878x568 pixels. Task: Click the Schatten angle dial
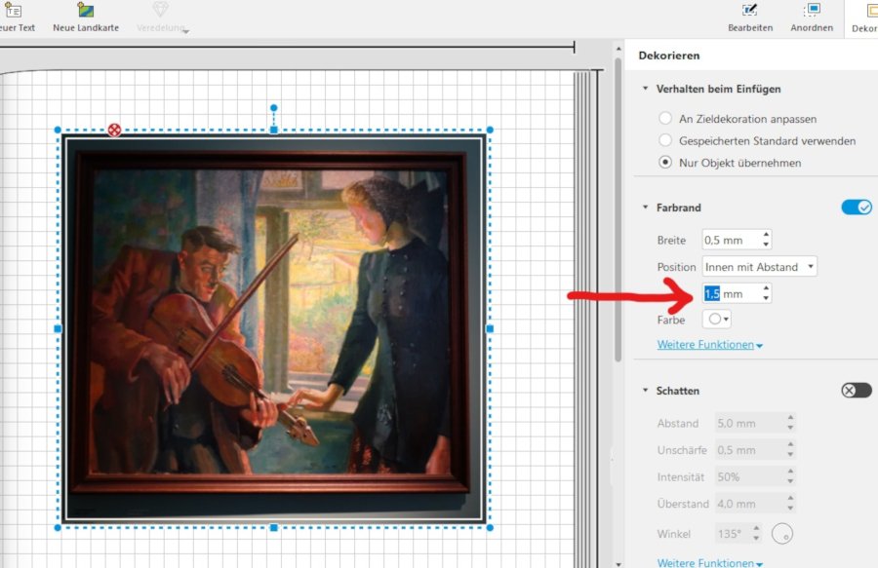click(781, 534)
